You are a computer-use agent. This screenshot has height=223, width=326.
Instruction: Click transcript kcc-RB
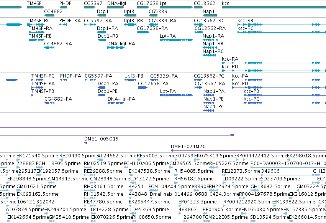(x=245, y=21)
